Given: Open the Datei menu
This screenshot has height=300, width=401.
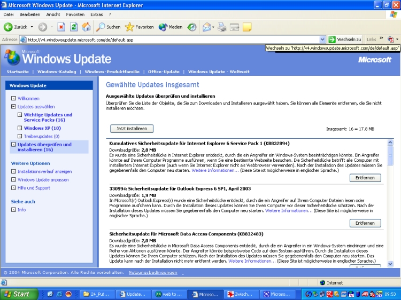Looking at the screenshot, I should click(9, 14).
